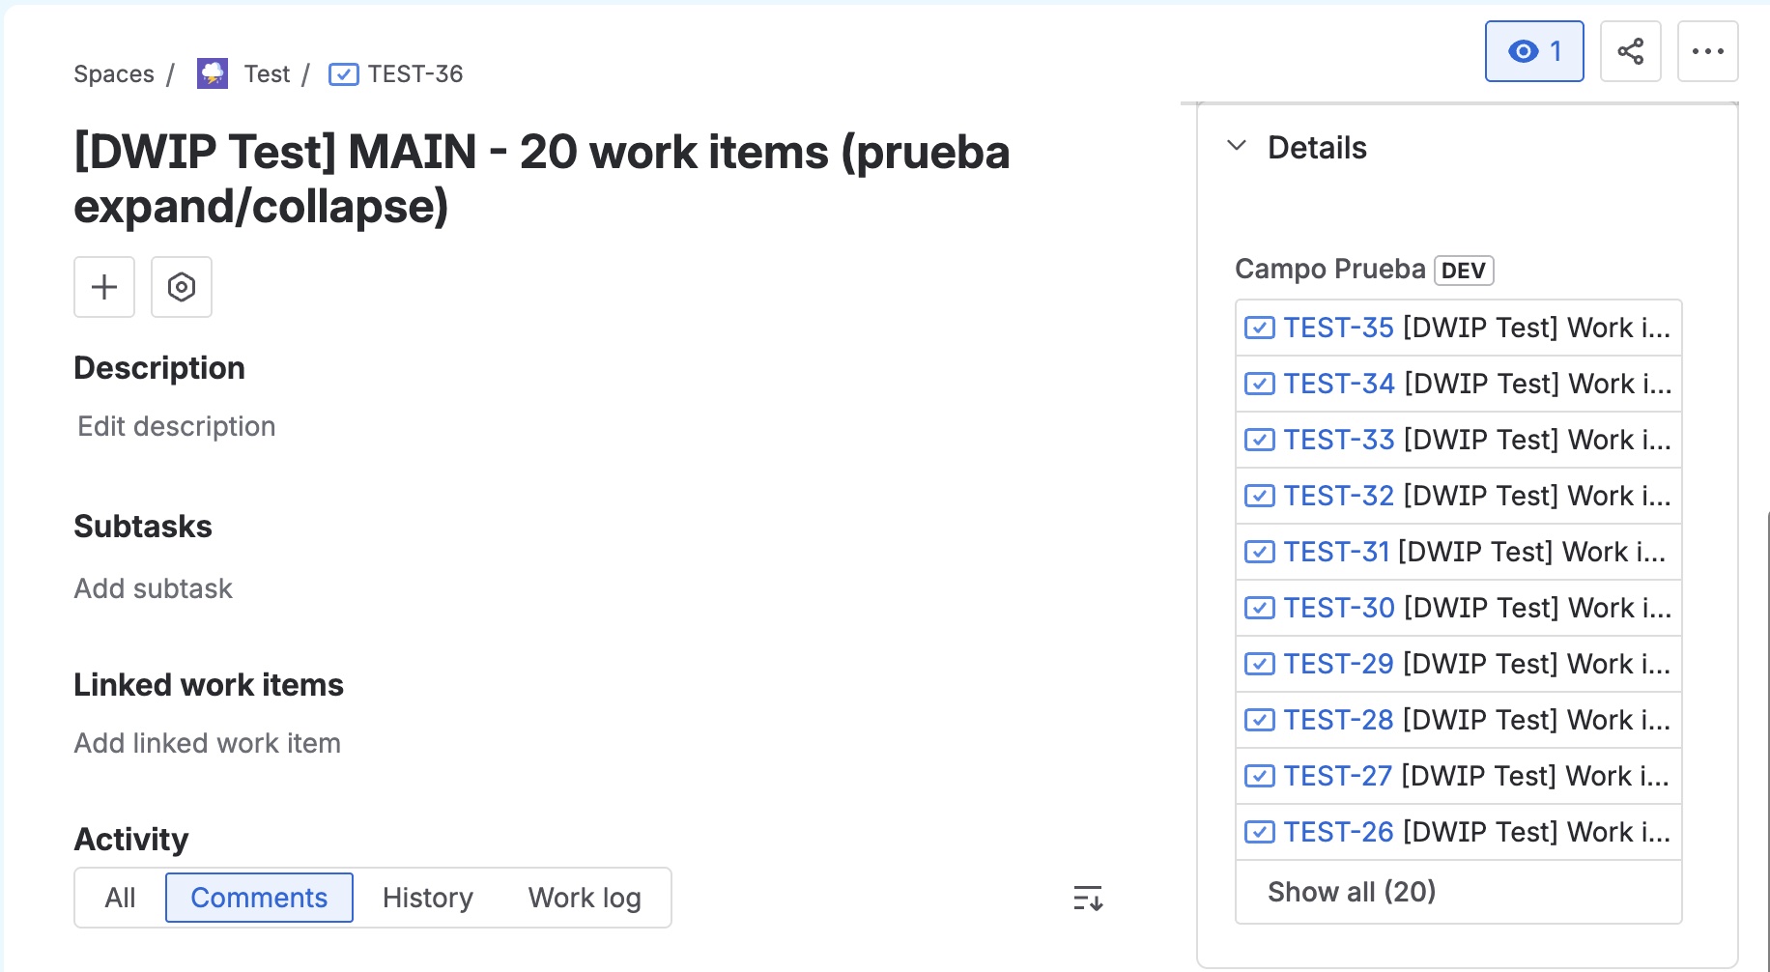Click Add linked work item
The height and width of the screenshot is (972, 1770).
tap(208, 743)
